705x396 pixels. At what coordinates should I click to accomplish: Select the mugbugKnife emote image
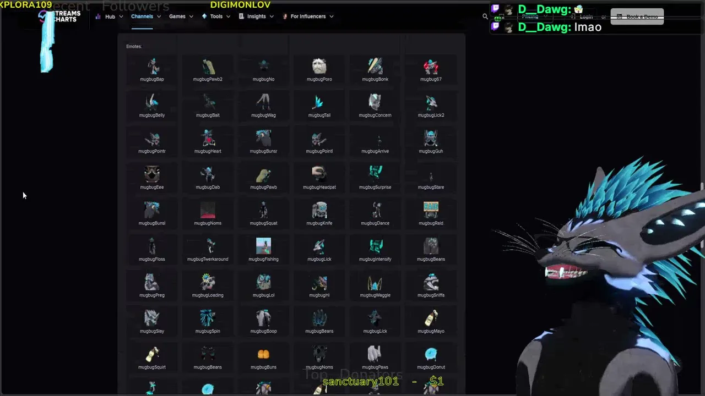[x=319, y=211]
